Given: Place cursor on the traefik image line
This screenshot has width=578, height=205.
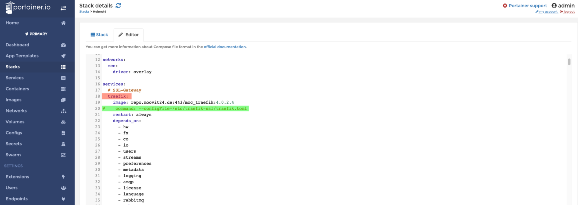Looking at the screenshot, I should [173, 102].
